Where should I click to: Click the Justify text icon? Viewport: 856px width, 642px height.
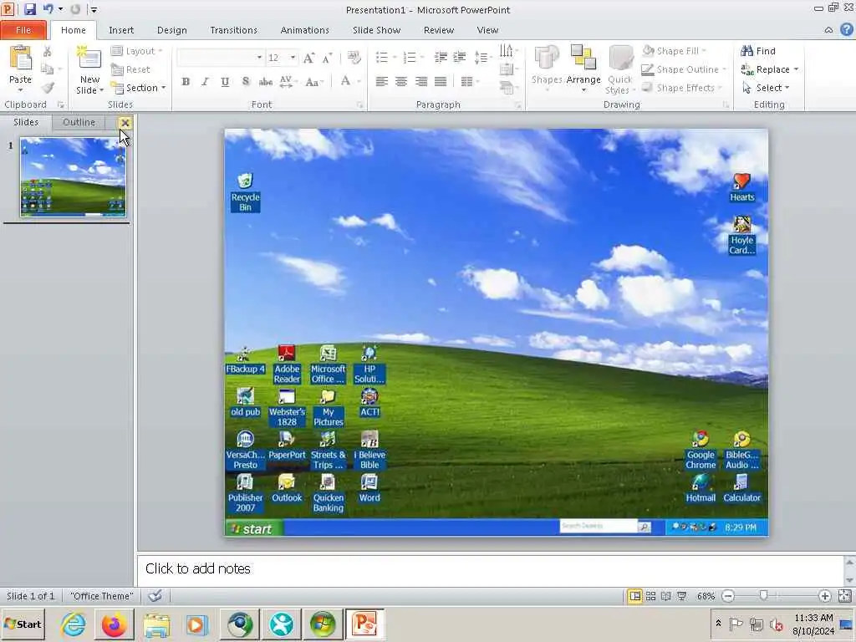pyautogui.click(x=441, y=82)
